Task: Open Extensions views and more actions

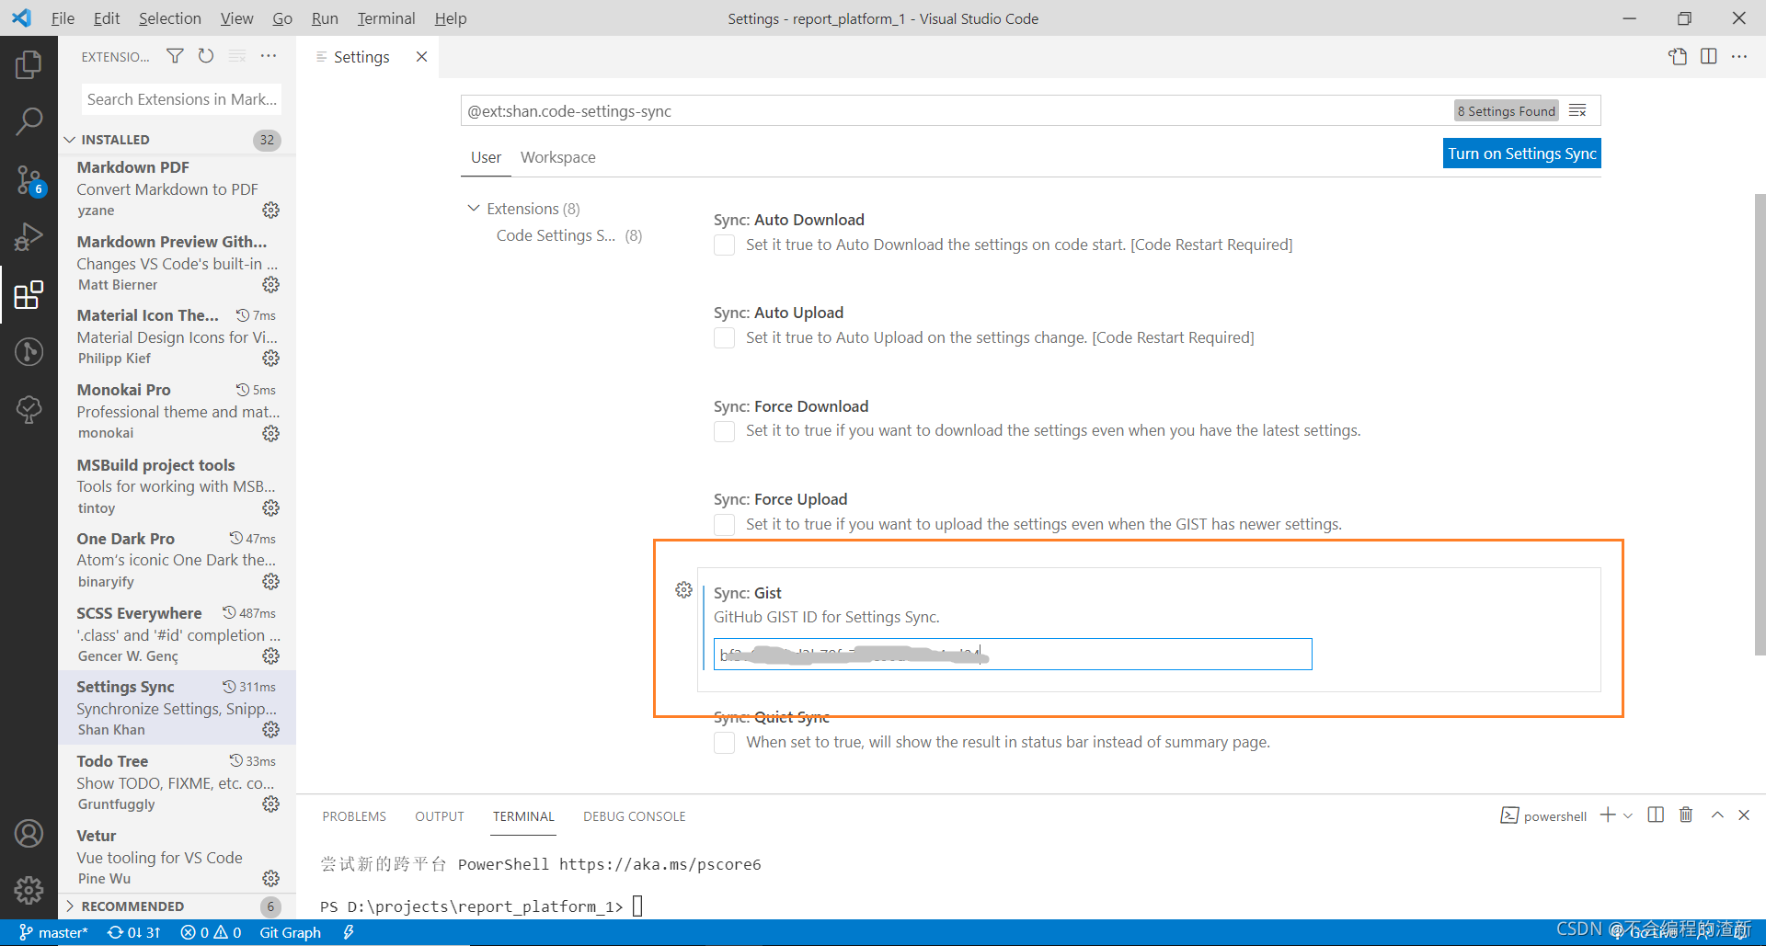Action: (x=269, y=56)
